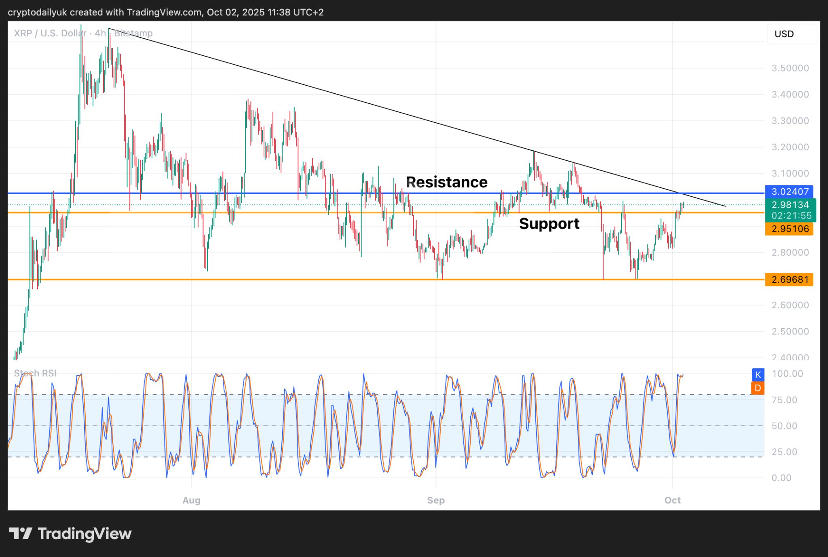Click the orange 2.69681 price label
Viewport: 828px width, 557px height.
click(789, 280)
